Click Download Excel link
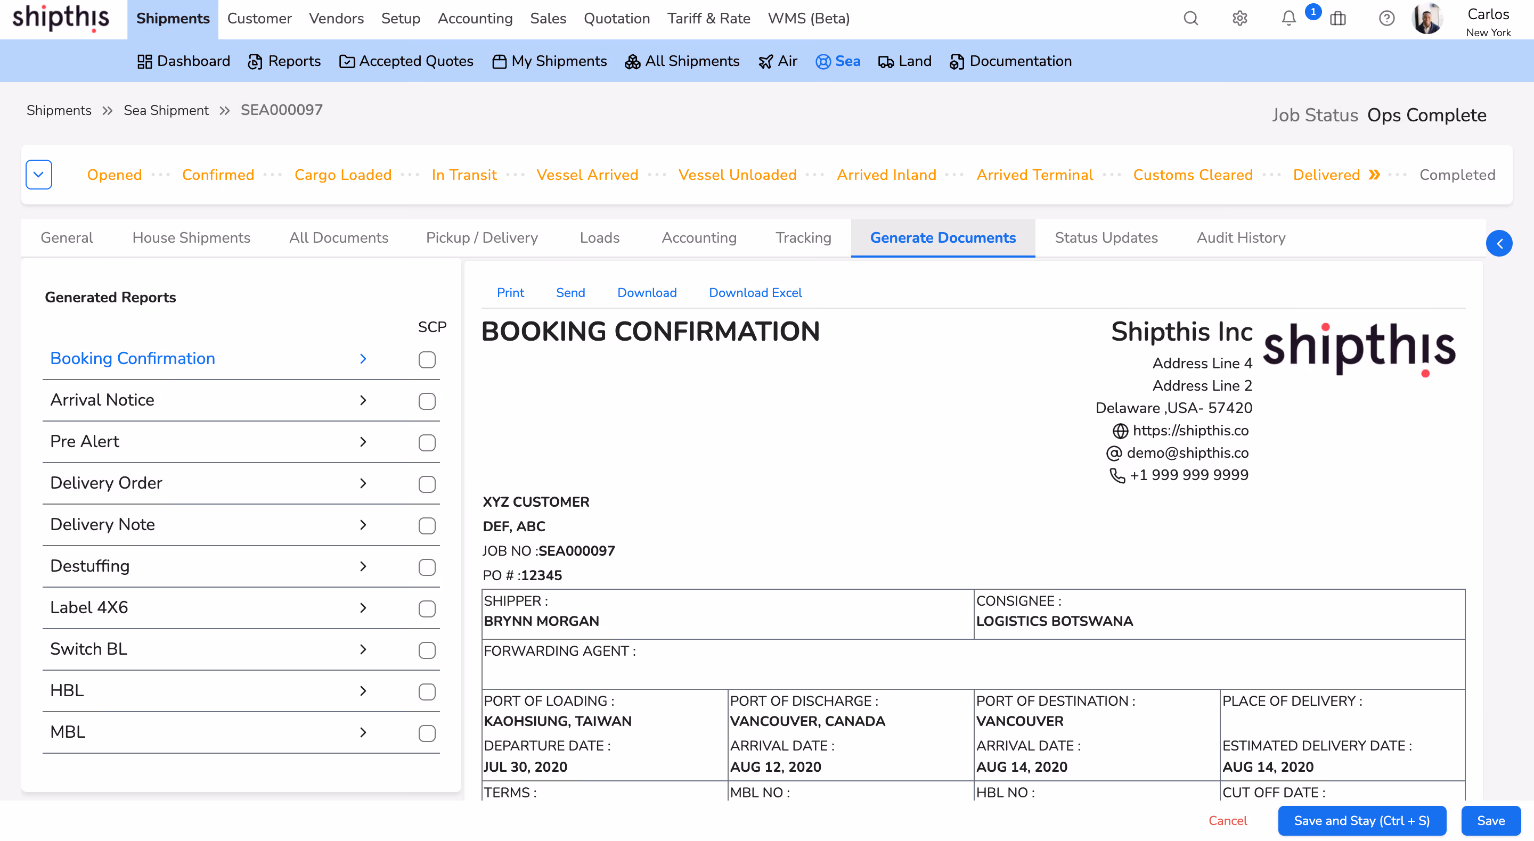 755,293
